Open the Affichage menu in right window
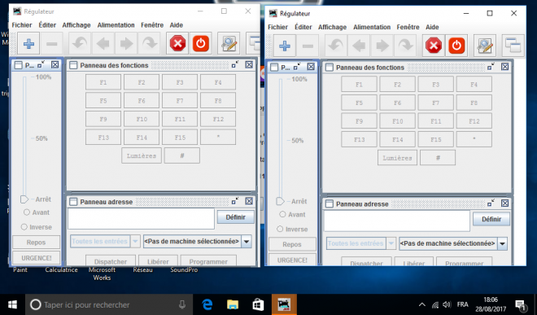The image size is (537, 315). 332,27
